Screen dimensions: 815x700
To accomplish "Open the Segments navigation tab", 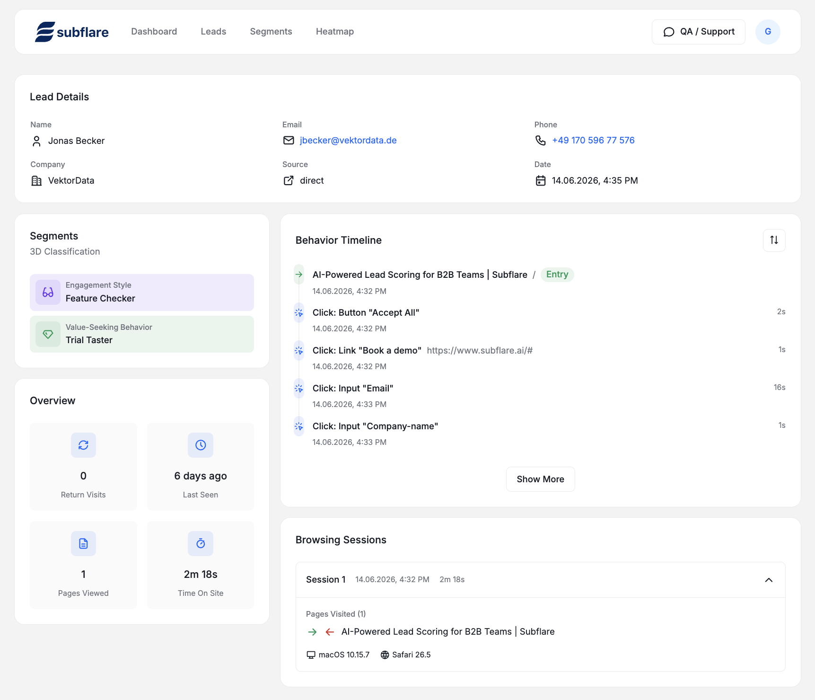I will (271, 32).
